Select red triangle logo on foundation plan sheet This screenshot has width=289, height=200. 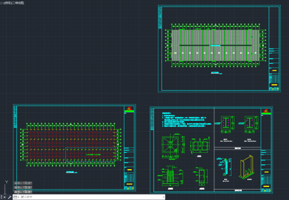coord(129,108)
